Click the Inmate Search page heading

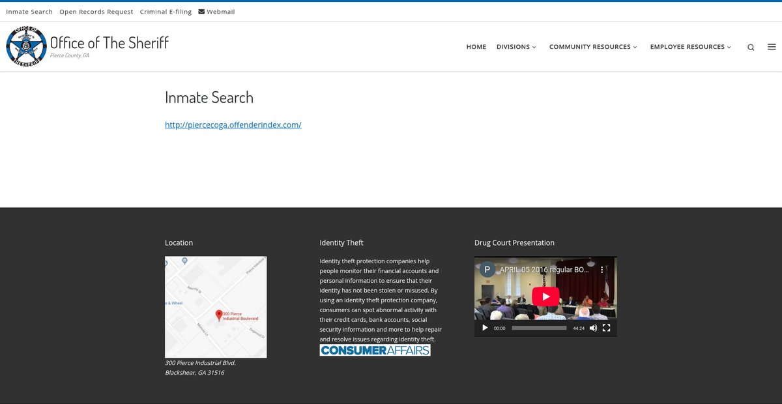209,98
